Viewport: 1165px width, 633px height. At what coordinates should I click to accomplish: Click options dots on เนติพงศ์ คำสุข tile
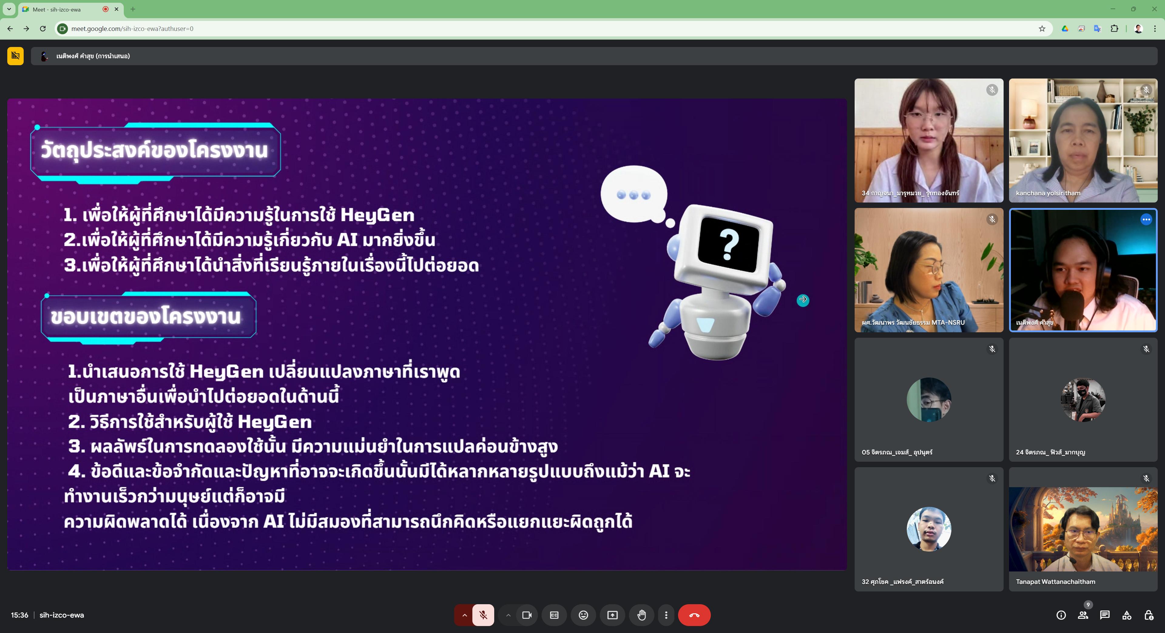pyautogui.click(x=1146, y=219)
